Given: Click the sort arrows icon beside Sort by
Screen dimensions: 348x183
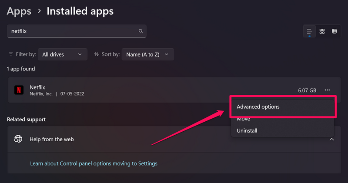Looking at the screenshot, I should click(97, 54).
